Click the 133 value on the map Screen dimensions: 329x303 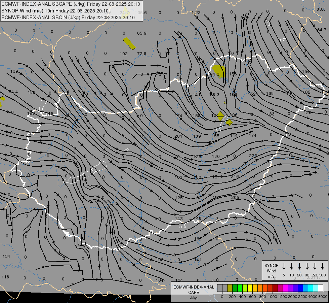tap(271, 114)
